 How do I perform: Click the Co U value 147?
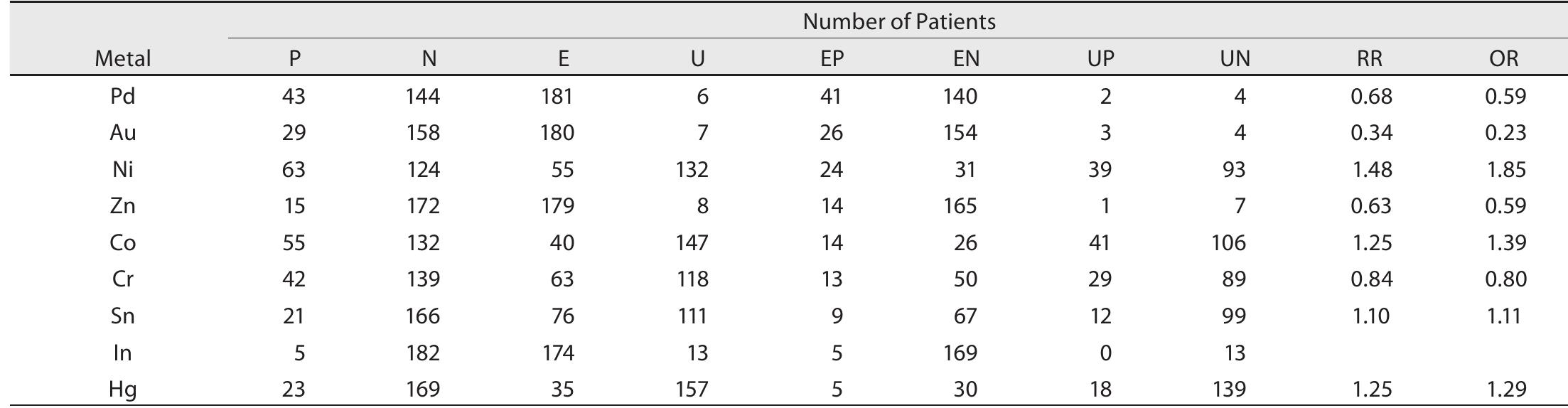[x=692, y=243]
